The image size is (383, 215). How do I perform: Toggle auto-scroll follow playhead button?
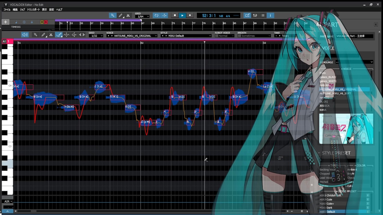click(x=164, y=16)
